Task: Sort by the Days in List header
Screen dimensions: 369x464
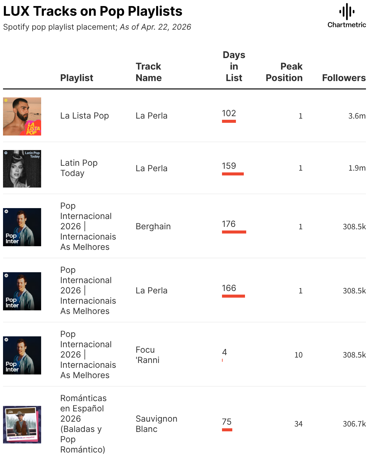Action: click(x=234, y=66)
